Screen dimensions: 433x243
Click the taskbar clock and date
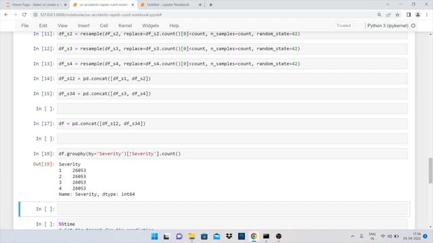click(x=412, y=236)
